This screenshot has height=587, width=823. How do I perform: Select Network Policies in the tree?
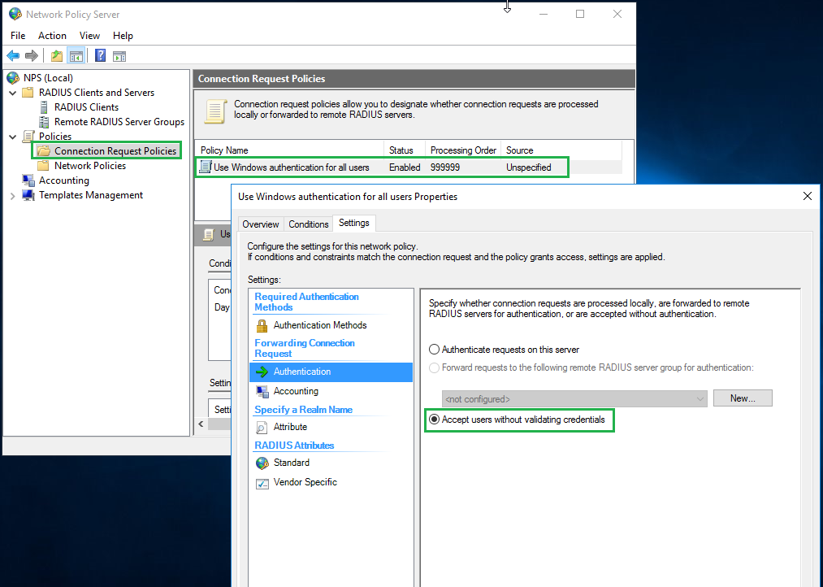[x=89, y=166]
